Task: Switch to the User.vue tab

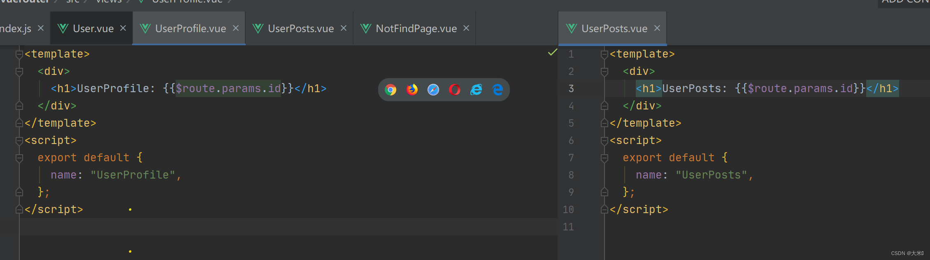Action: (92, 28)
